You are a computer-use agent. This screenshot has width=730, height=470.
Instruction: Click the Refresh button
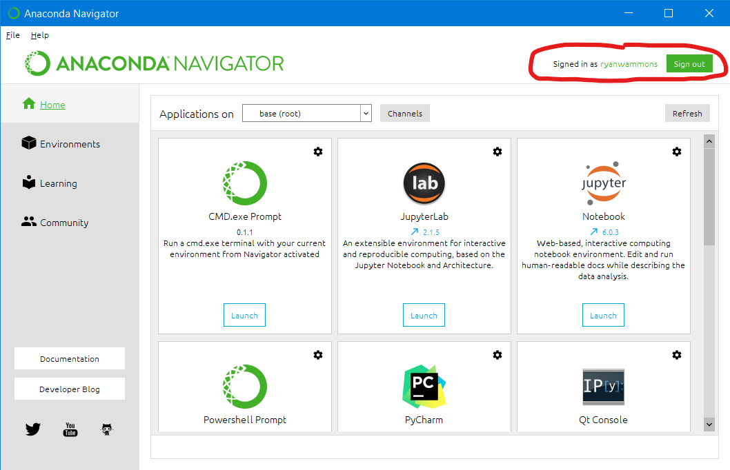pyautogui.click(x=687, y=114)
